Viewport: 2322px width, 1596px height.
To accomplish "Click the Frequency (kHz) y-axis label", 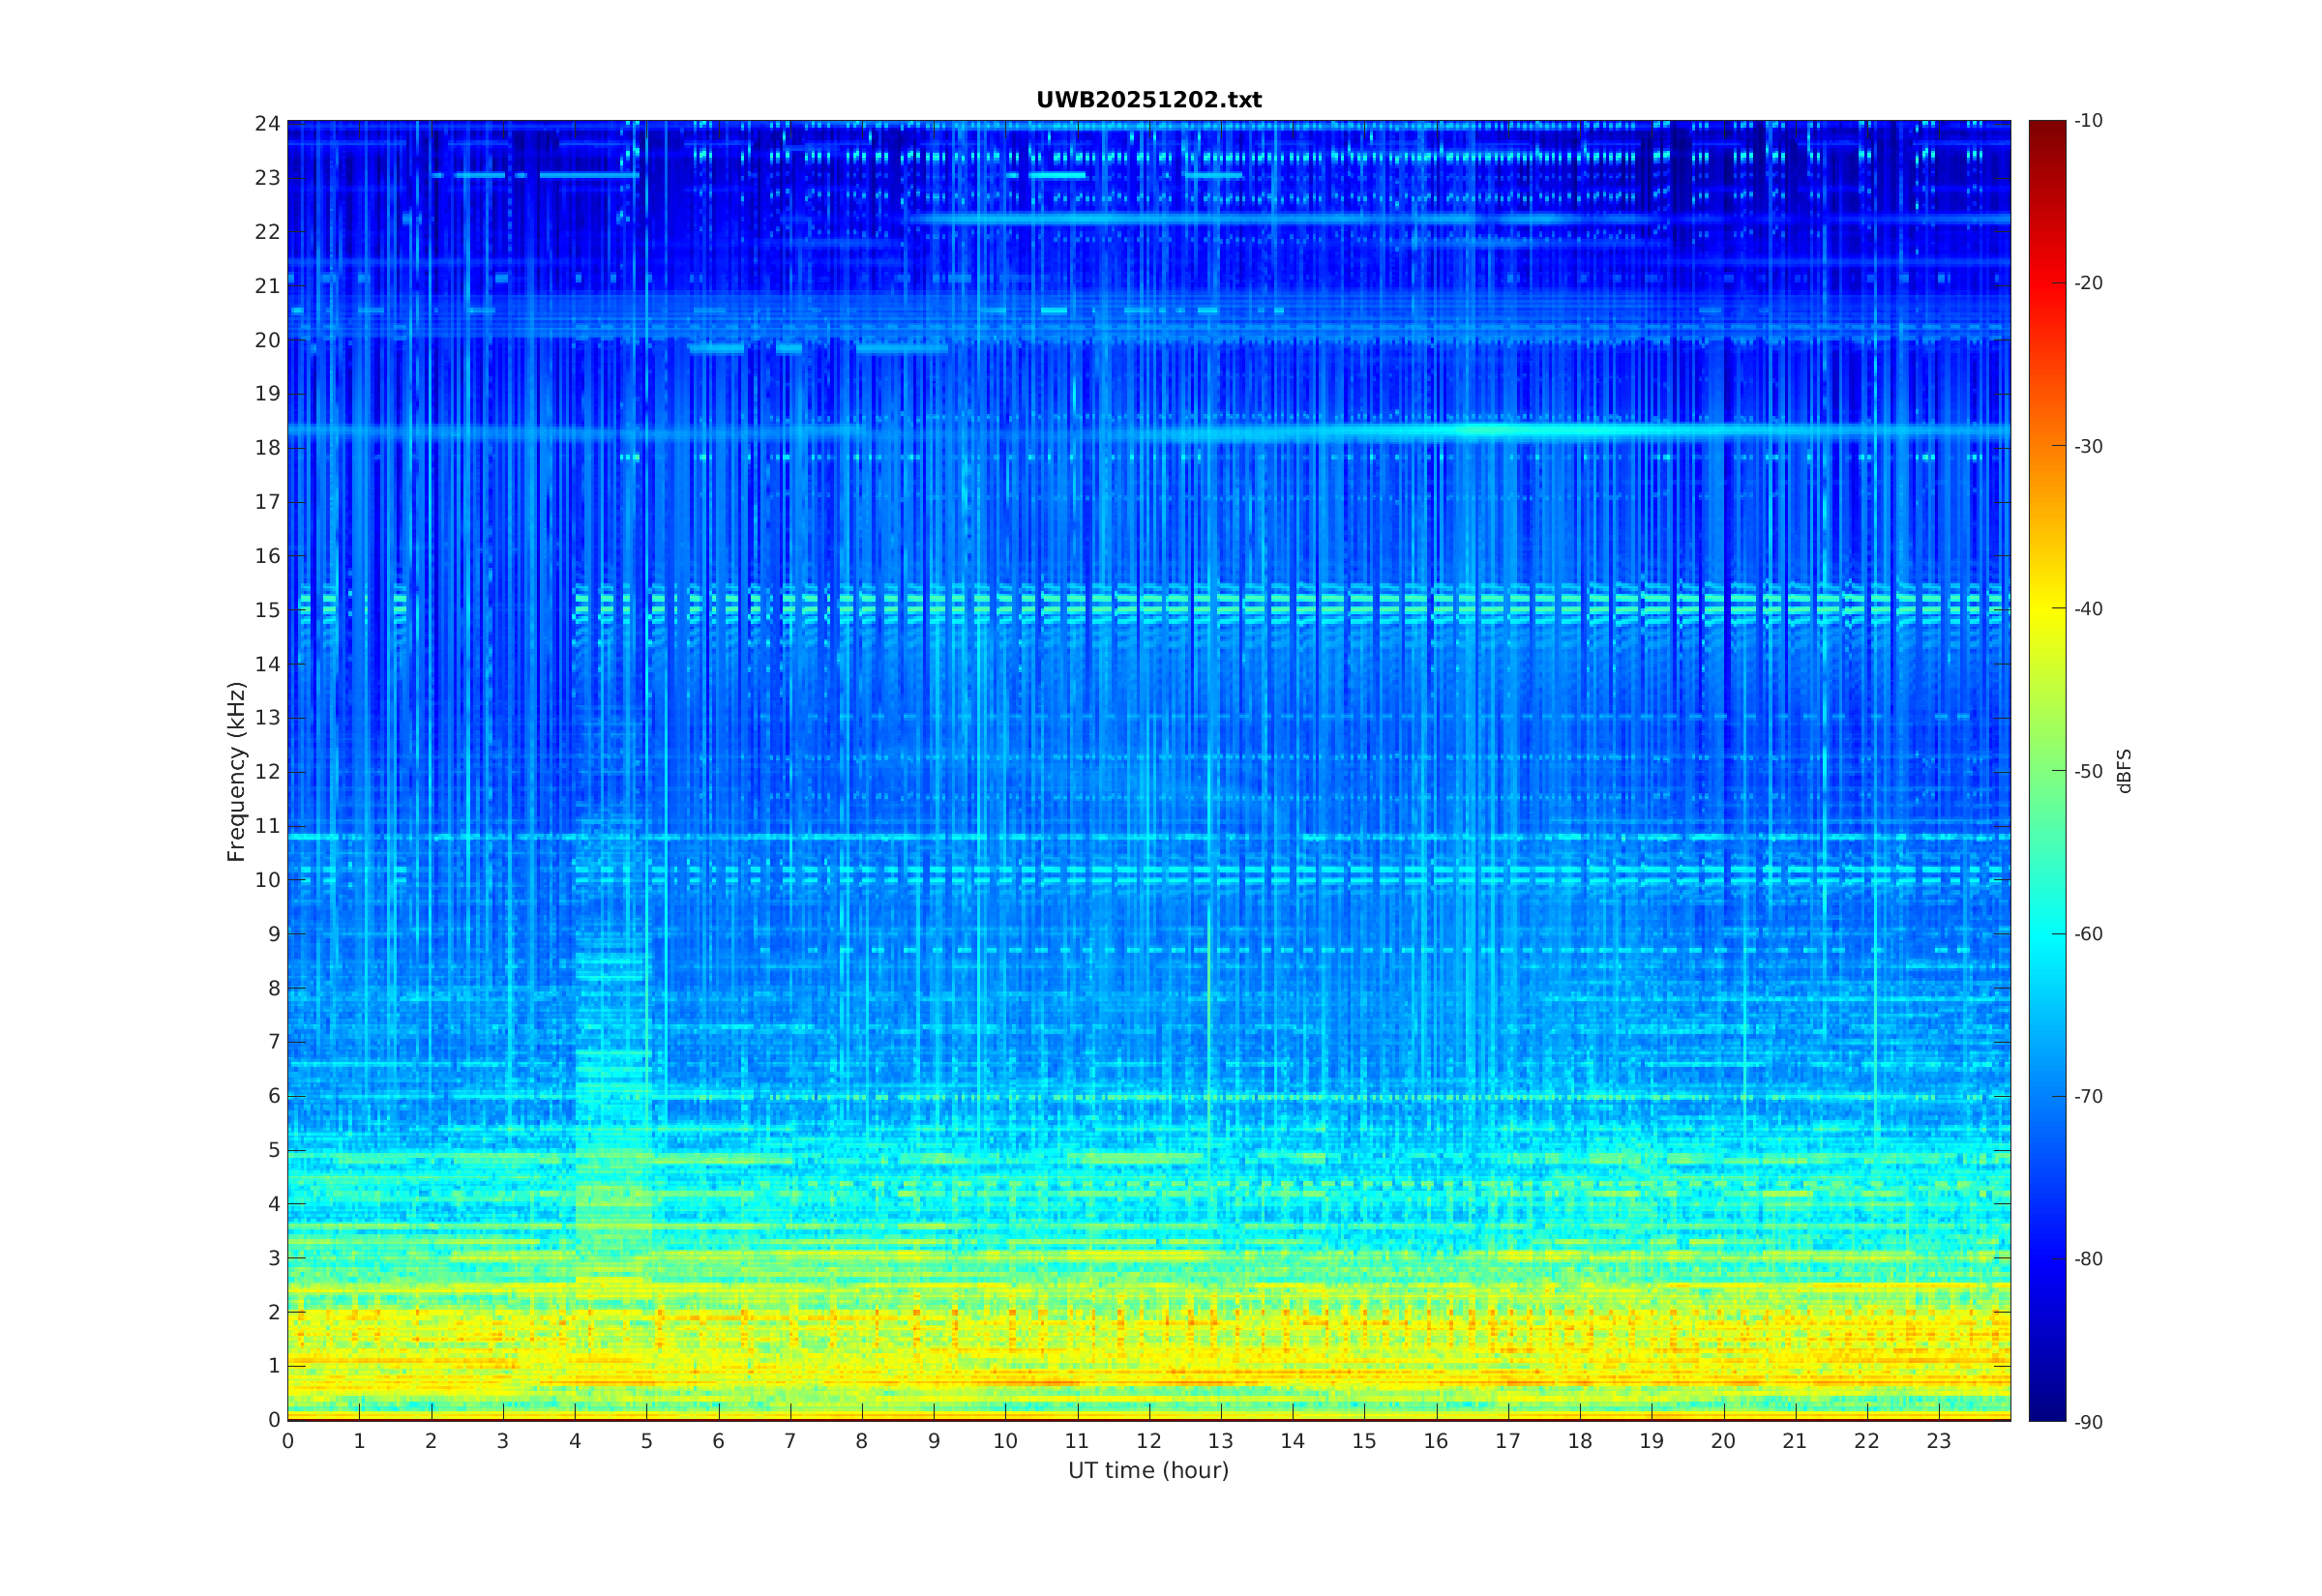I will (236, 771).
